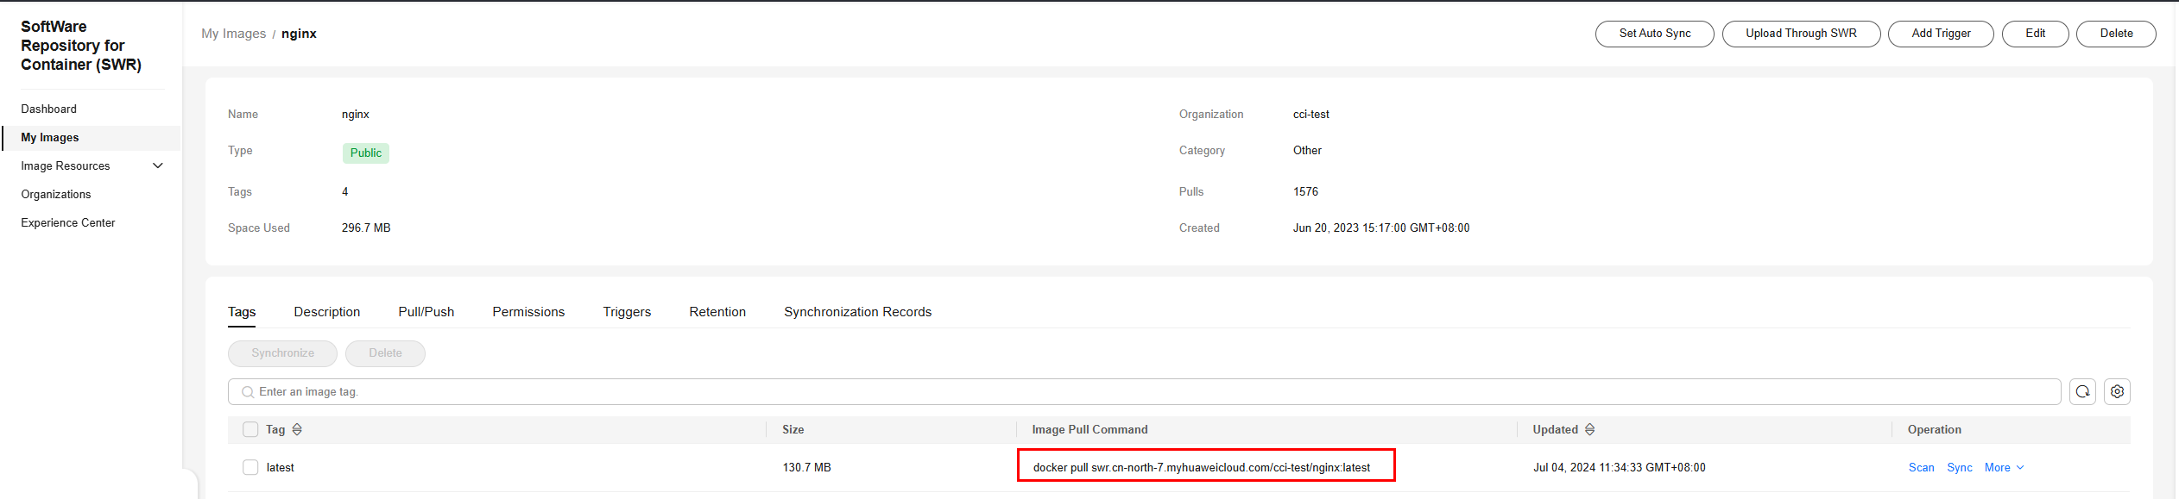Open table settings gear icon
Viewport: 2179px width, 499px height.
point(2117,391)
